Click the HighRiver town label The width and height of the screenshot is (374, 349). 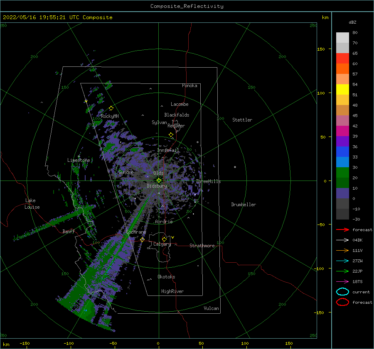click(172, 291)
